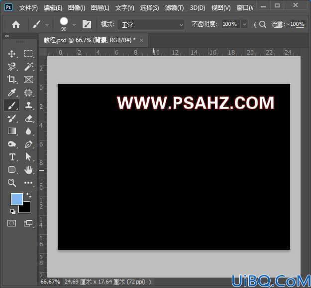Select the Blur droplet tool

28,131
